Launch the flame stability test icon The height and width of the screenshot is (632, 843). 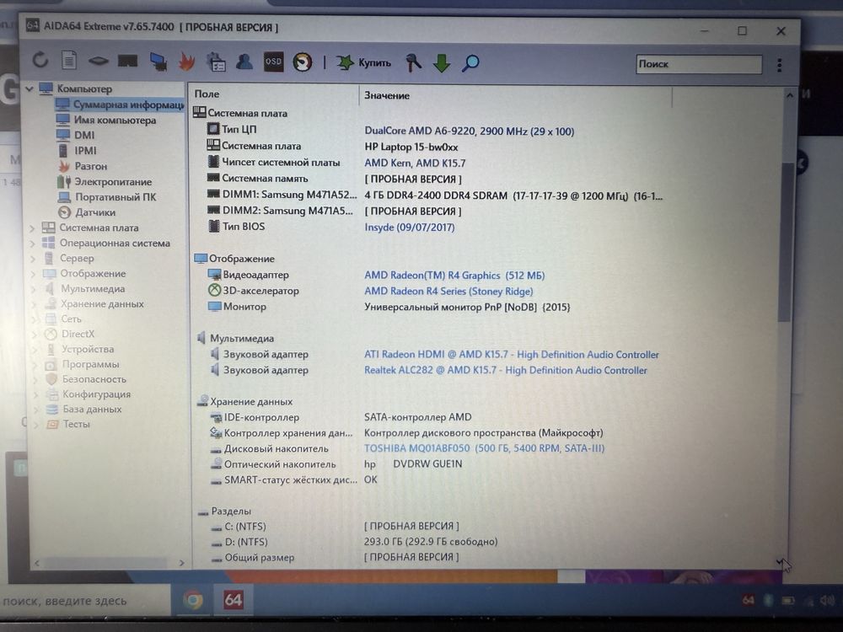[x=186, y=62]
